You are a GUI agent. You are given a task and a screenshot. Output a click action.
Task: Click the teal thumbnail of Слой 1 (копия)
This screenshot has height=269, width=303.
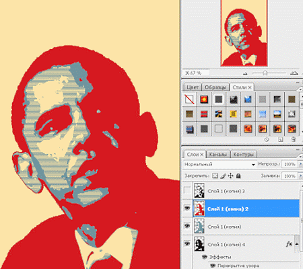pyautogui.click(x=199, y=226)
